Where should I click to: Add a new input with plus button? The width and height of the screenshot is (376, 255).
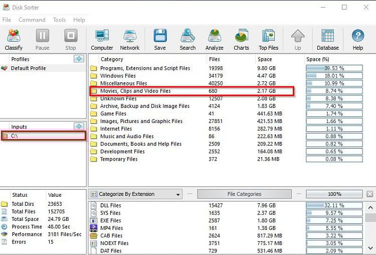click(79, 126)
